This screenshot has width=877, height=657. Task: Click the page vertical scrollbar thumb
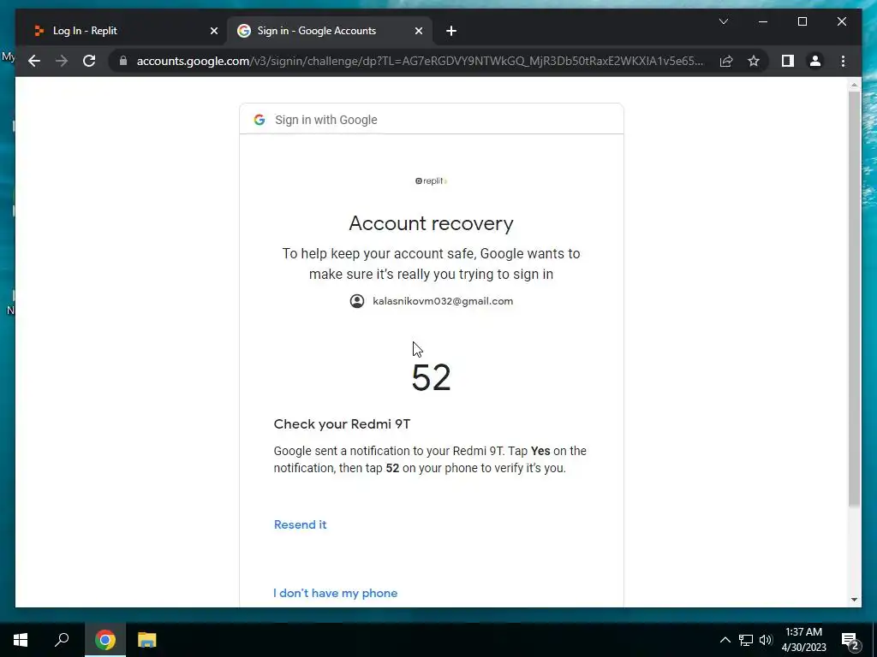[854, 299]
